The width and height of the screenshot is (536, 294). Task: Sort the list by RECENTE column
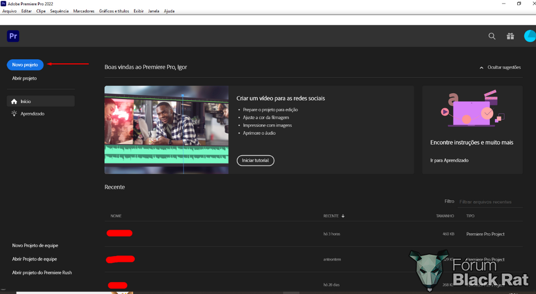point(331,216)
